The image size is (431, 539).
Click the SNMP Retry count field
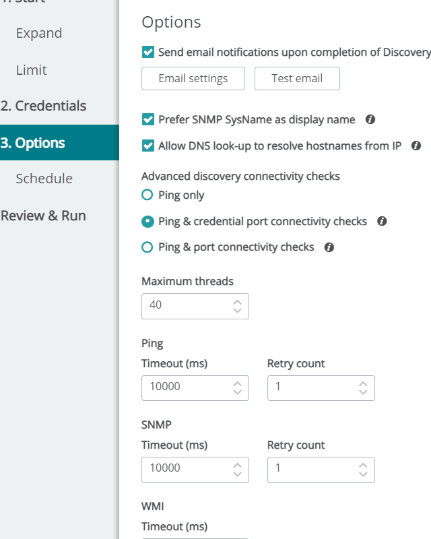[x=321, y=470]
